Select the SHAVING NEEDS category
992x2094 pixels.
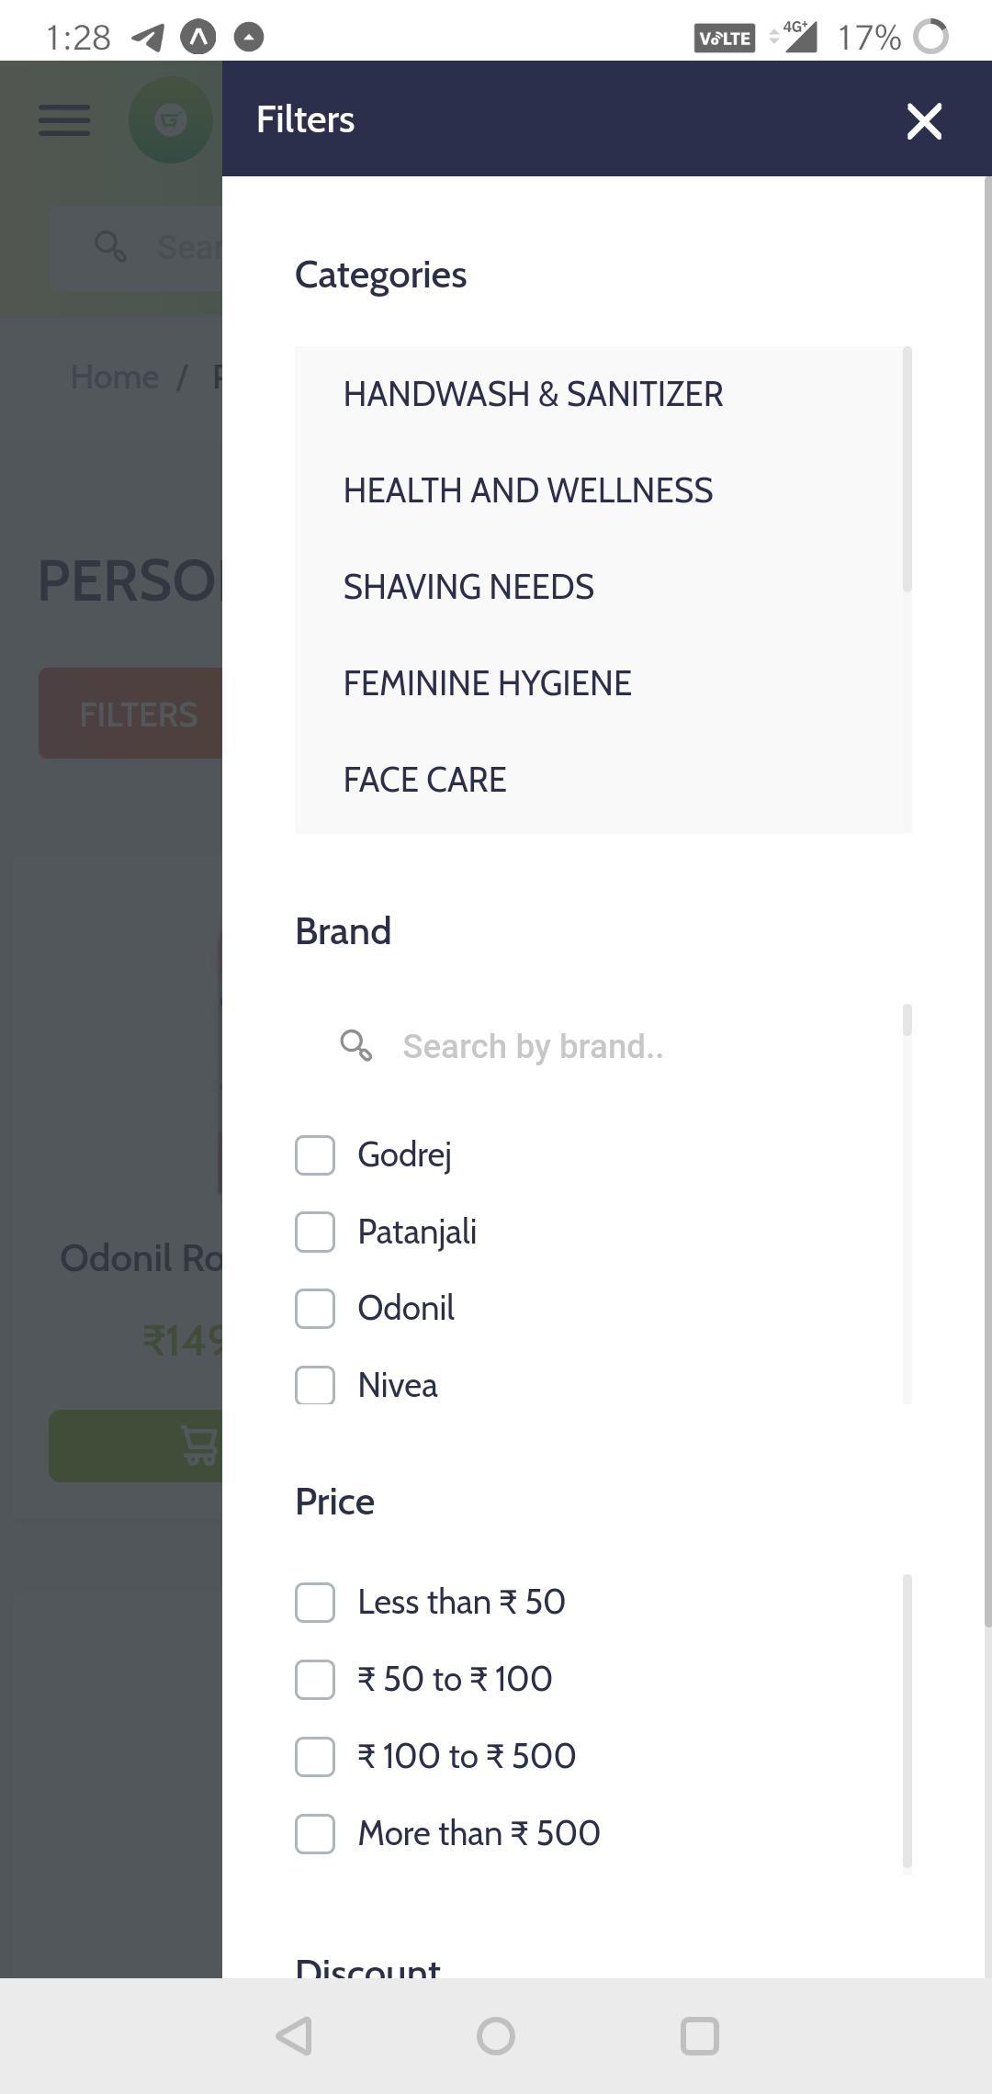point(468,587)
